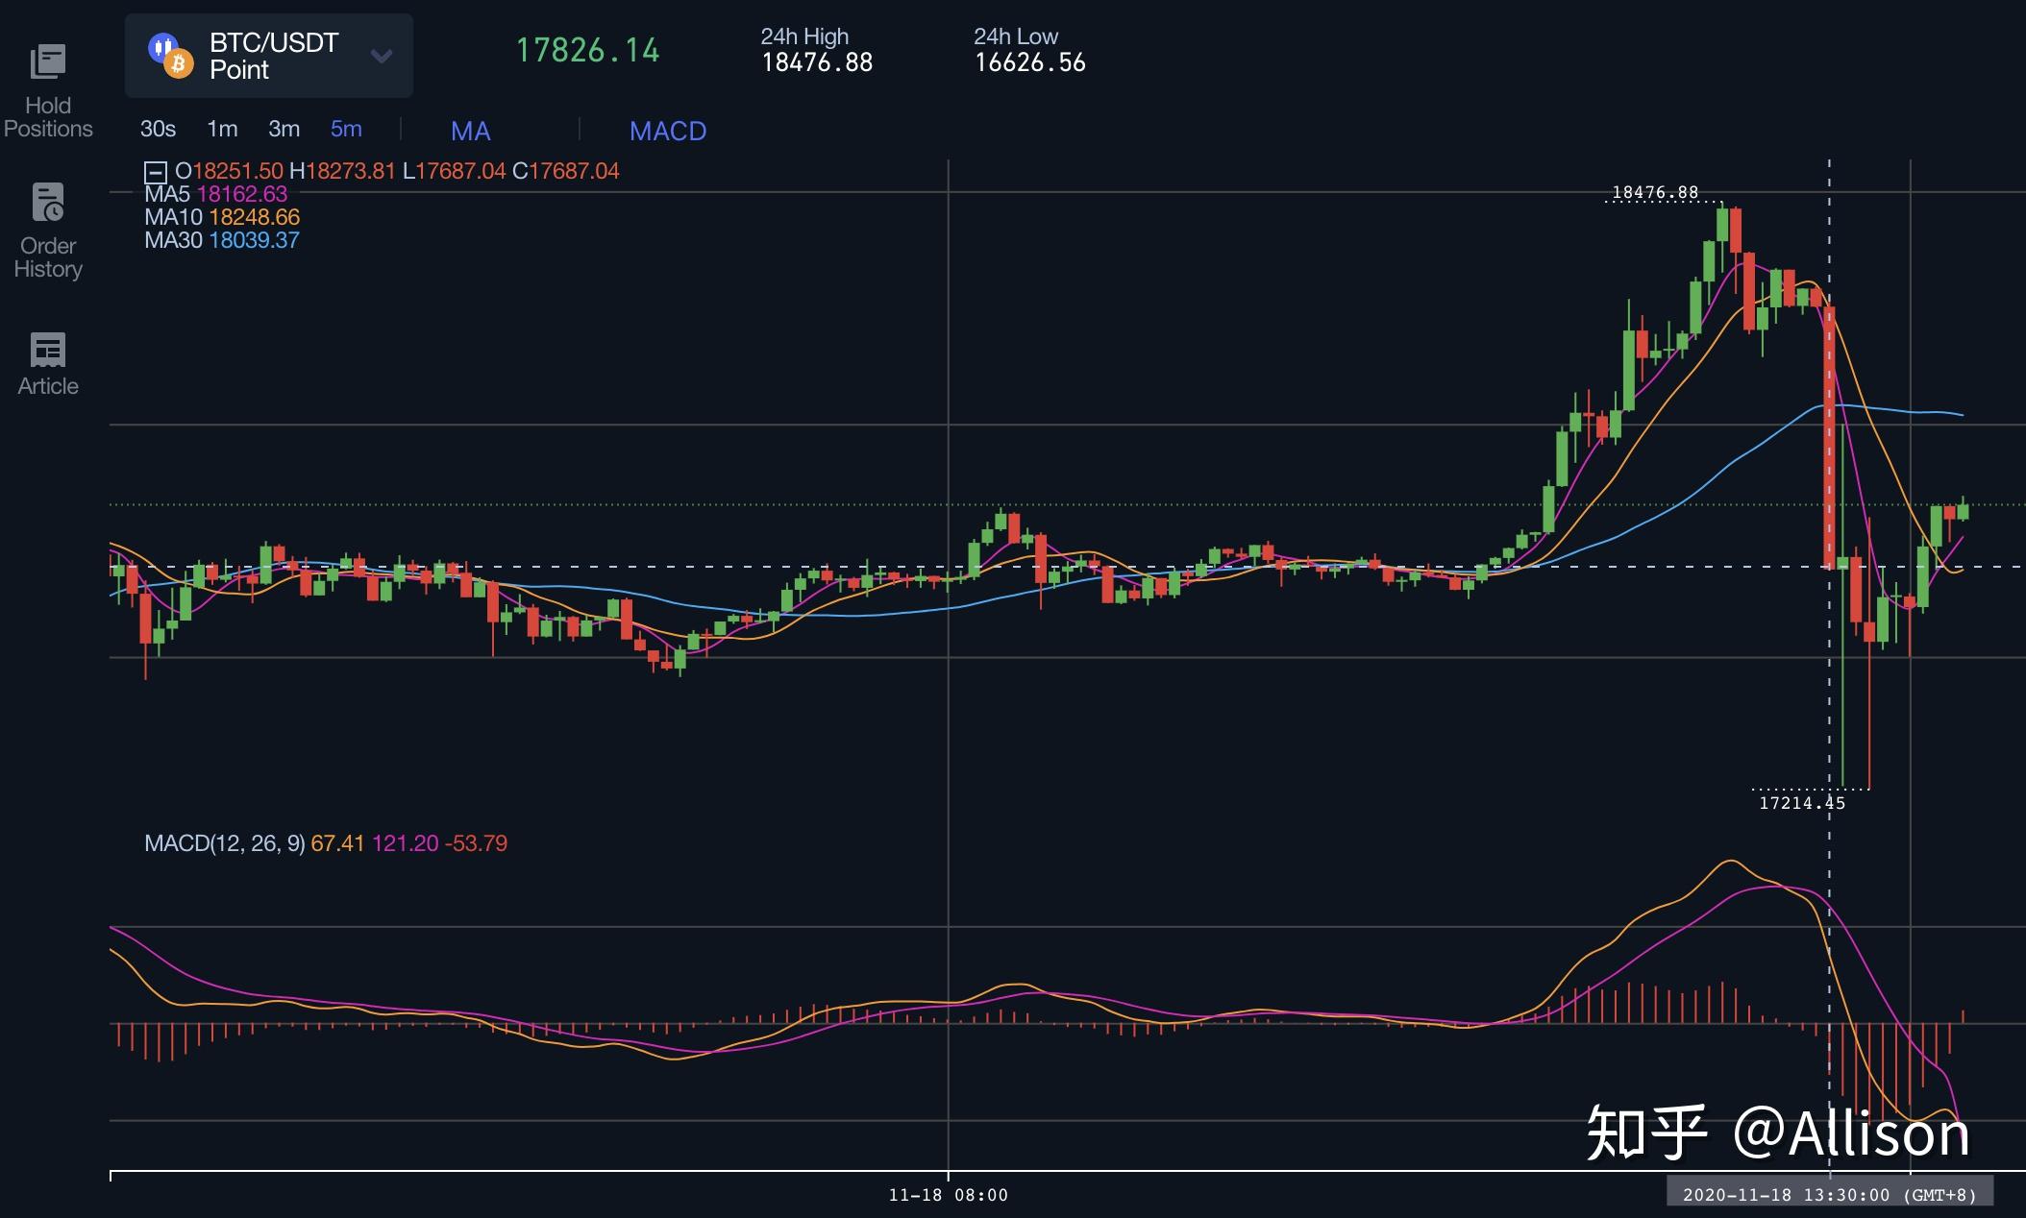
Task: Open the Order History panel
Action: point(48,229)
